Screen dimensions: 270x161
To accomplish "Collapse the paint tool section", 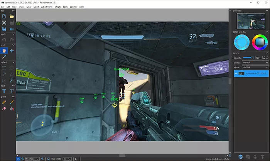I will pos(13,97).
